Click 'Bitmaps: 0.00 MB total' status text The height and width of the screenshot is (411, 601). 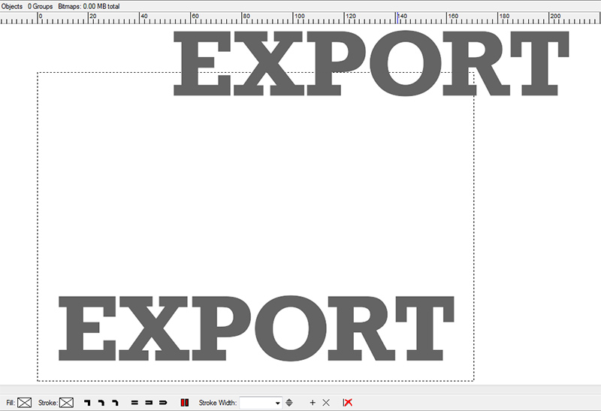(x=89, y=6)
